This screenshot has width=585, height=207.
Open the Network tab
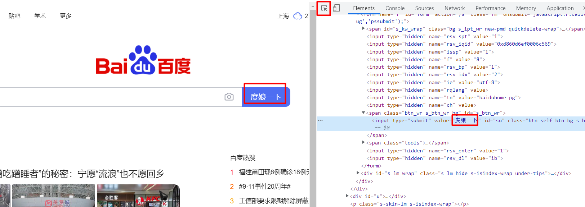[x=455, y=8]
